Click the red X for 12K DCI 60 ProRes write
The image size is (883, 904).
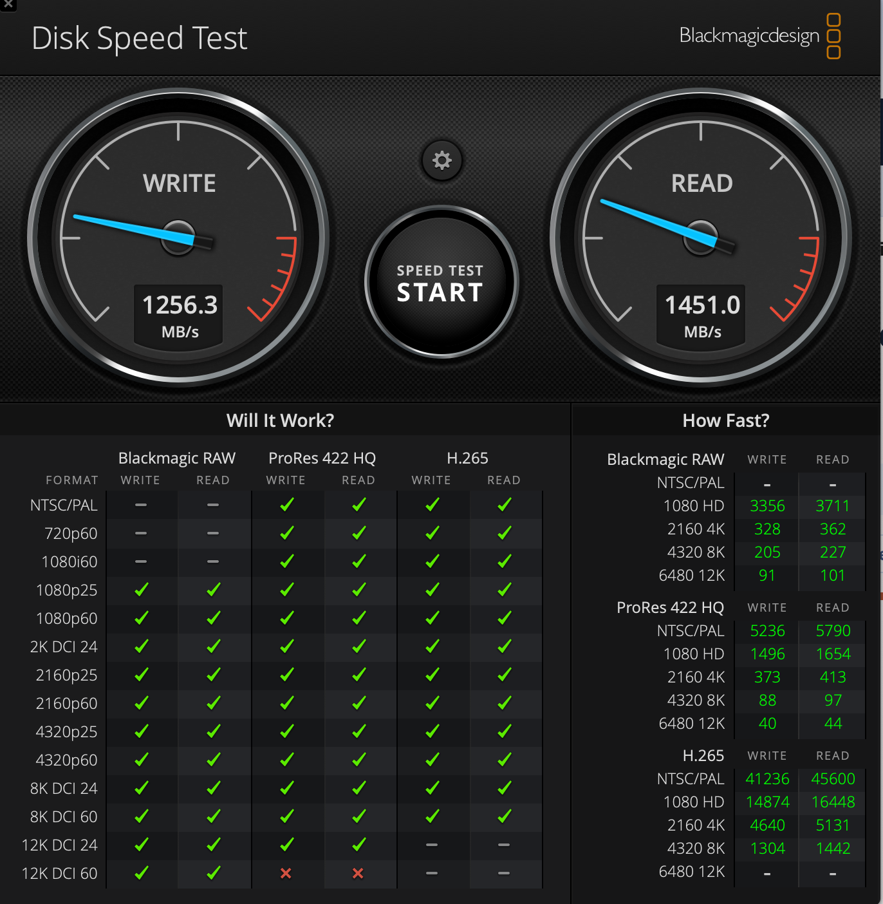coord(287,874)
